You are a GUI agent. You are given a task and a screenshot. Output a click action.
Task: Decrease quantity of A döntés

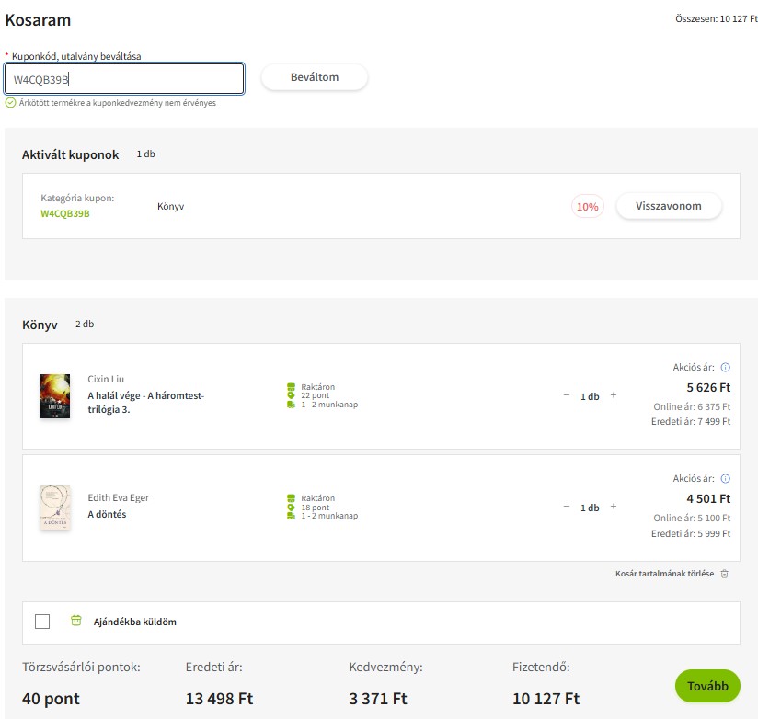pyautogui.click(x=566, y=507)
